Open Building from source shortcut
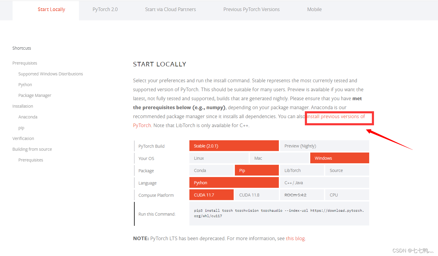 click(32, 149)
